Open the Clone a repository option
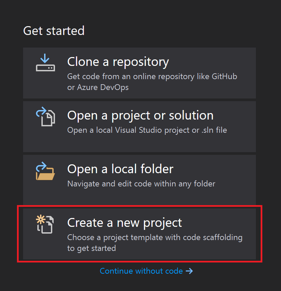The height and width of the screenshot is (291, 281). 139,73
